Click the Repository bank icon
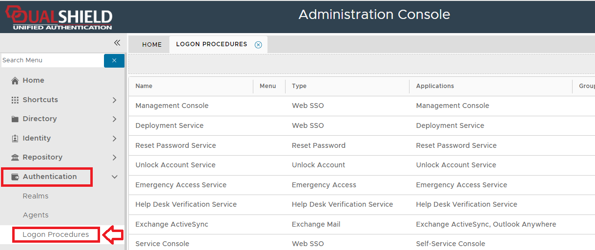This screenshot has height=250, width=595. 15,158
